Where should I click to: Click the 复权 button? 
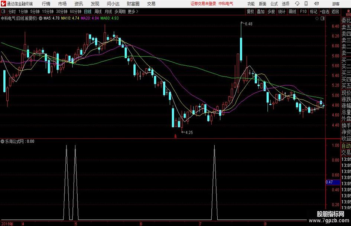tap(250, 12)
